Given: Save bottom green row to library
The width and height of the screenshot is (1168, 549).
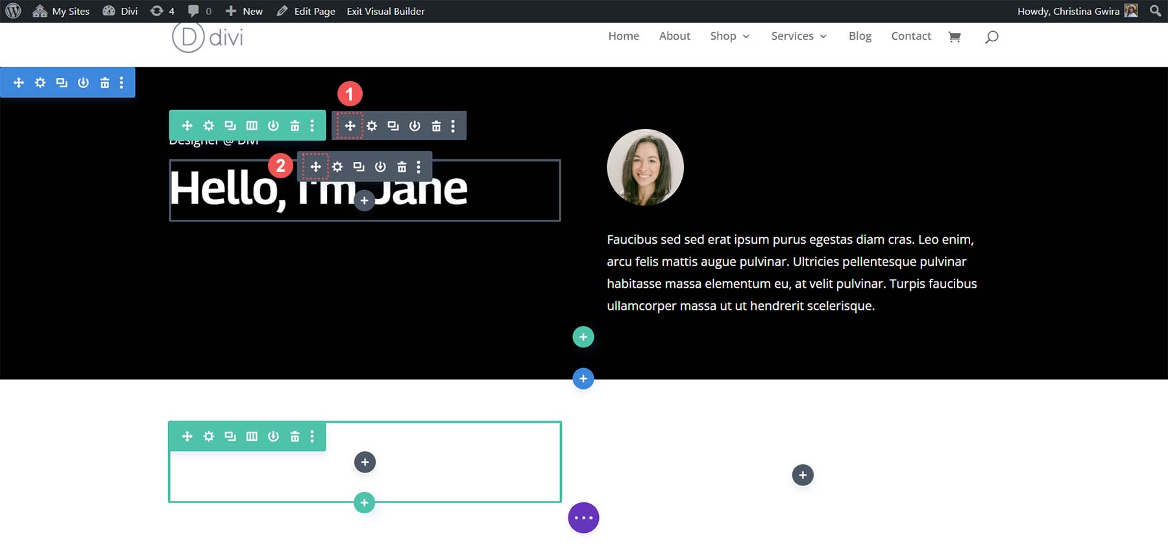Looking at the screenshot, I should click(x=273, y=436).
